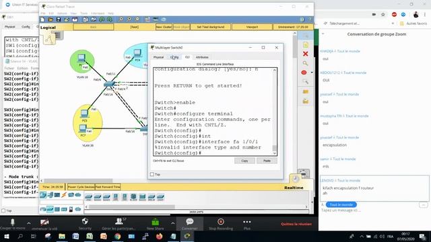Show hidden icons in the system tray
431x242 pixels.
(362, 236)
